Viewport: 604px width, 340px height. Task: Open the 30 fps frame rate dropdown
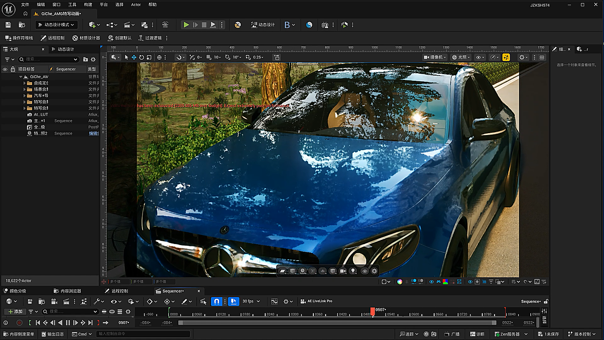251,301
